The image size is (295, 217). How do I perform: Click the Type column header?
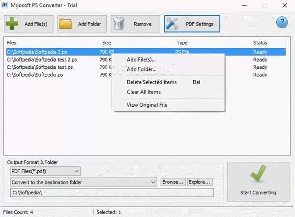point(182,43)
